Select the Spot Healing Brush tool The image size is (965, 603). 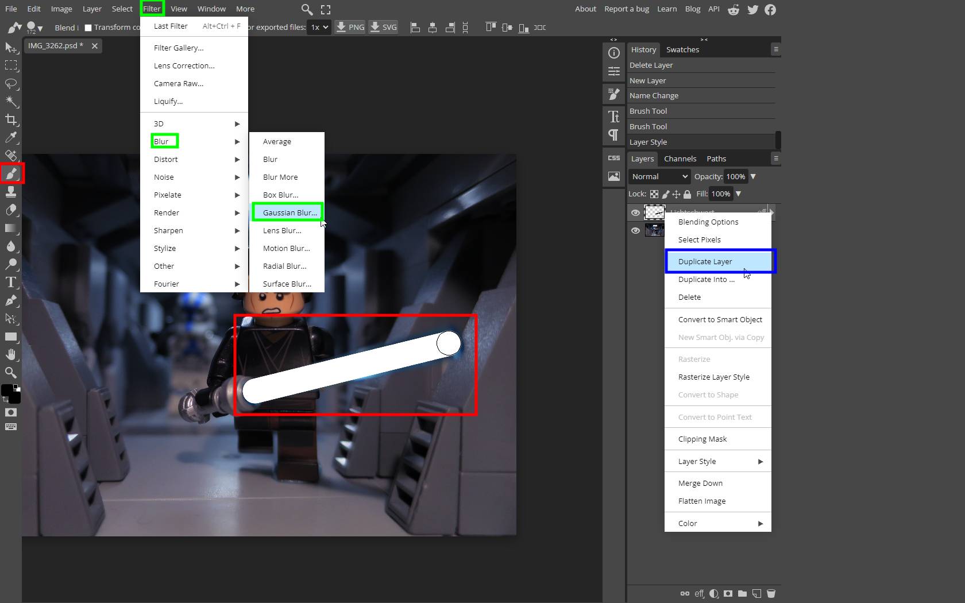[x=11, y=156]
